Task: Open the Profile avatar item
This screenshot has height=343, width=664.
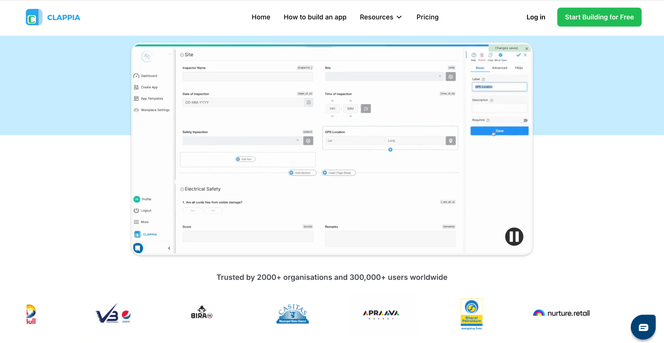Action: click(x=142, y=199)
